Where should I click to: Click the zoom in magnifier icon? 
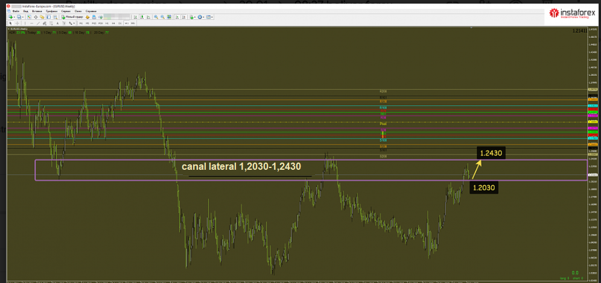[x=156, y=17]
